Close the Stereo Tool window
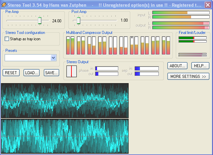 click(x=208, y=5)
